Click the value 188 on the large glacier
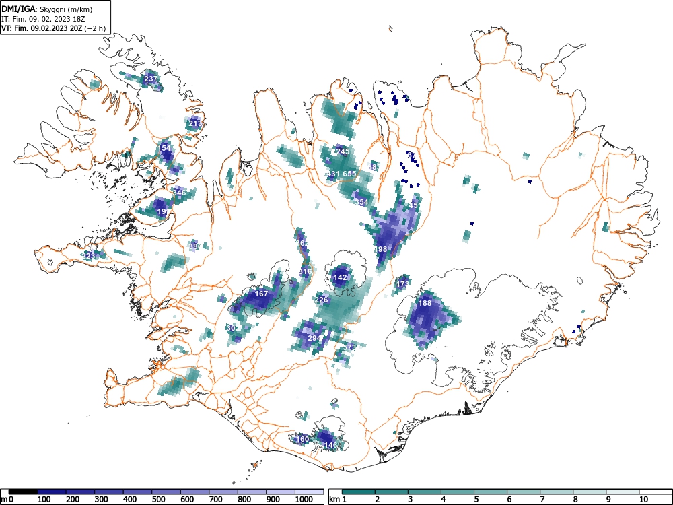 [425, 303]
